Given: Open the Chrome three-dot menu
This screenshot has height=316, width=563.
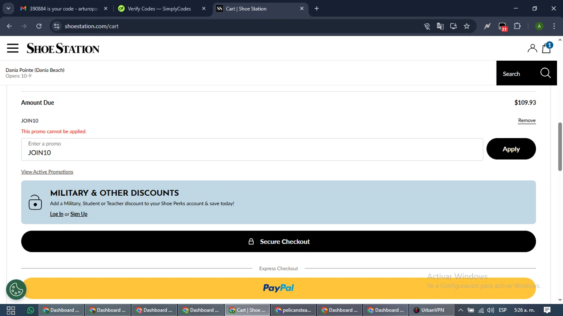Looking at the screenshot, I should (x=554, y=26).
